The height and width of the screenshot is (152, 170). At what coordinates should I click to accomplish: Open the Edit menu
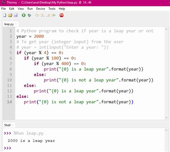[11, 9]
